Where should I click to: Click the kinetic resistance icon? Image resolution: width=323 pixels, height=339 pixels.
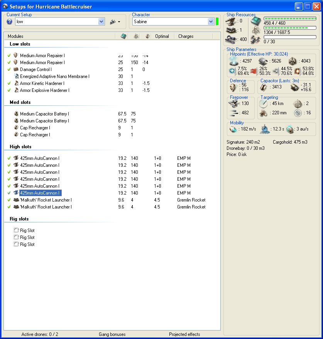276,71
